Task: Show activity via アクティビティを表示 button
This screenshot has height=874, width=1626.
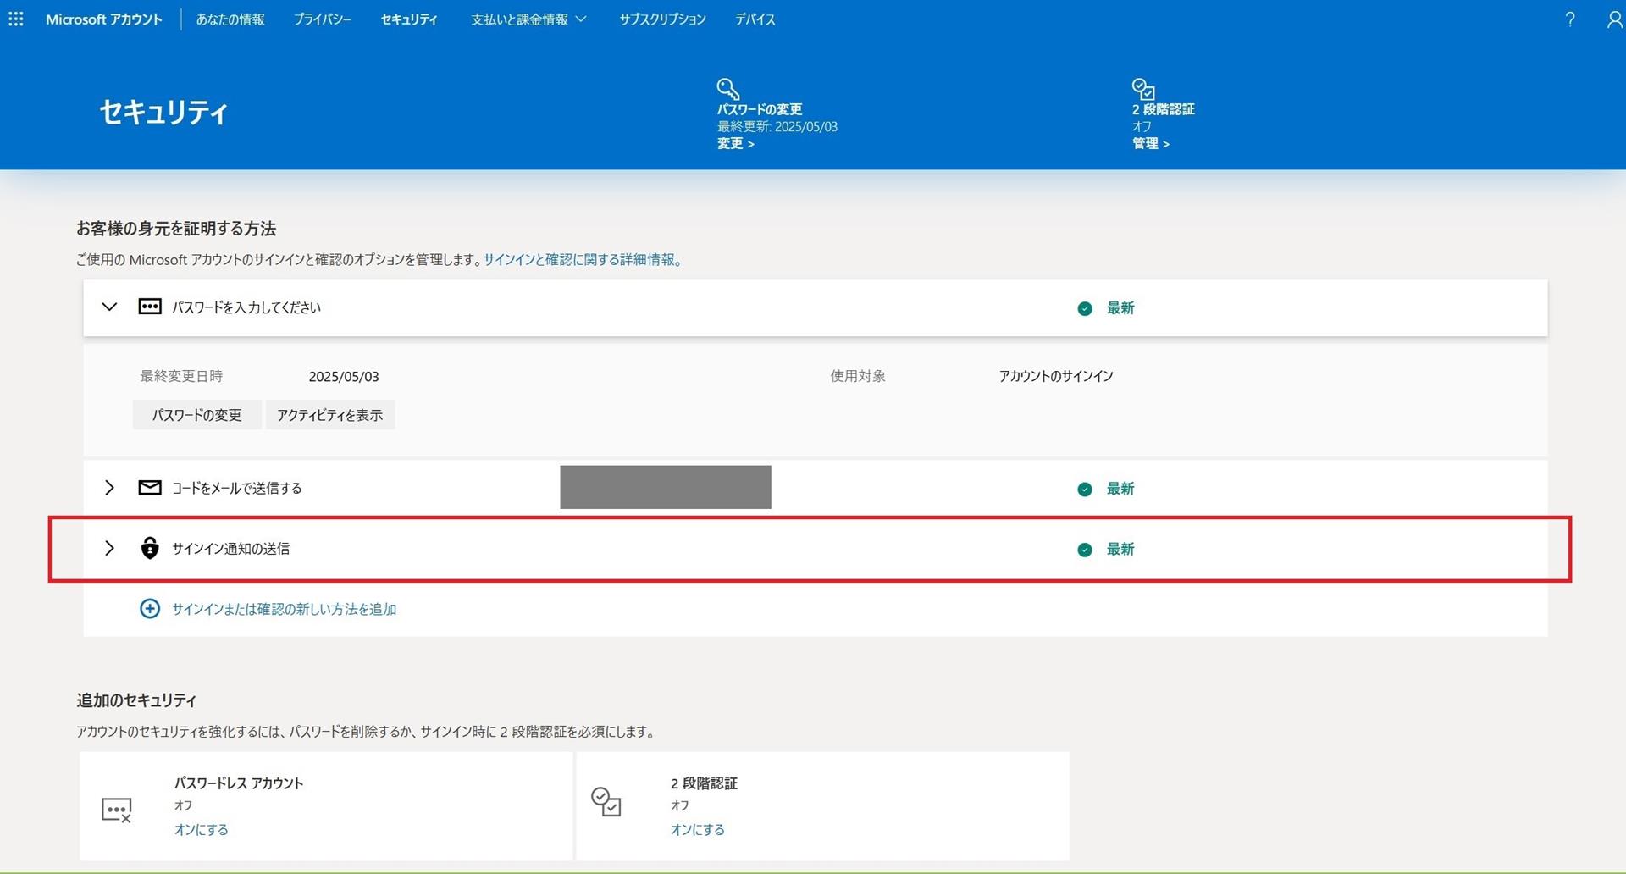Action: (330, 414)
